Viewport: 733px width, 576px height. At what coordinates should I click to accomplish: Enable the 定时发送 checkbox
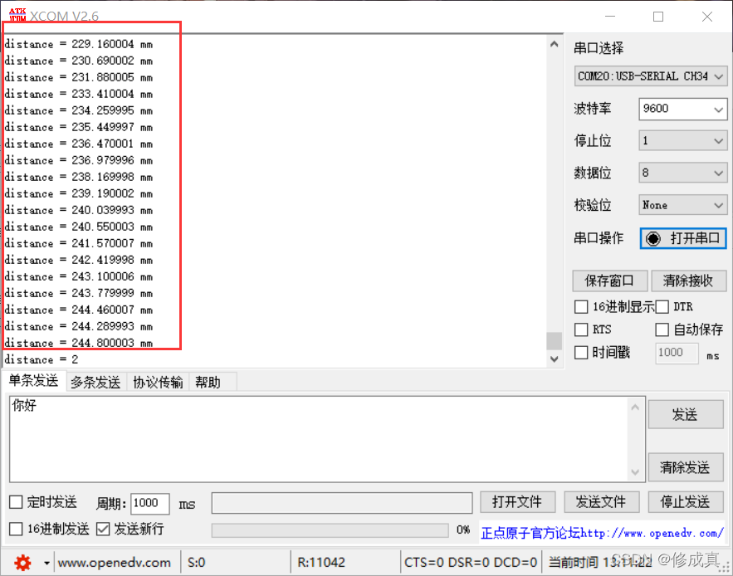click(x=16, y=502)
